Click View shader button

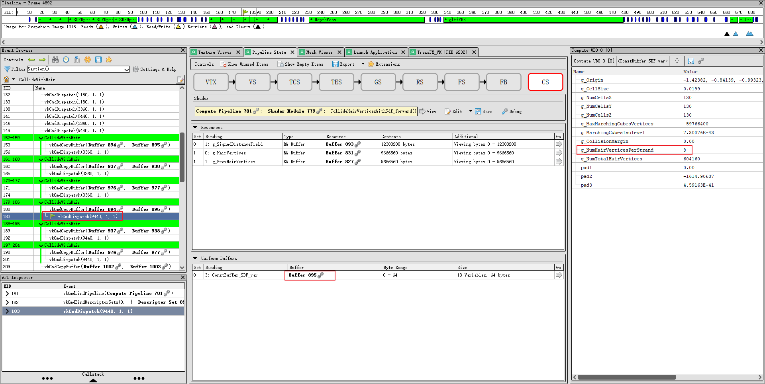coord(428,111)
